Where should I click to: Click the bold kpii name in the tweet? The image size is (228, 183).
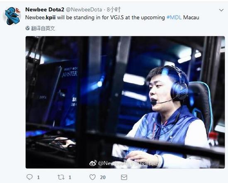click(51, 17)
